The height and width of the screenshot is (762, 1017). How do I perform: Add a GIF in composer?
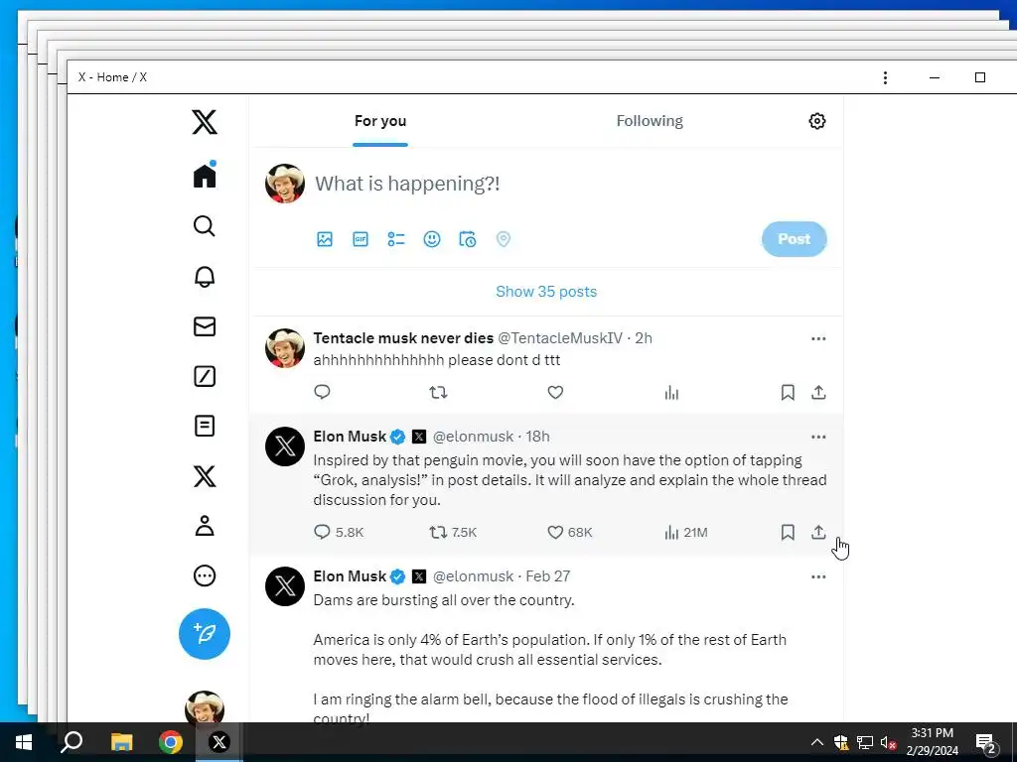pos(360,239)
